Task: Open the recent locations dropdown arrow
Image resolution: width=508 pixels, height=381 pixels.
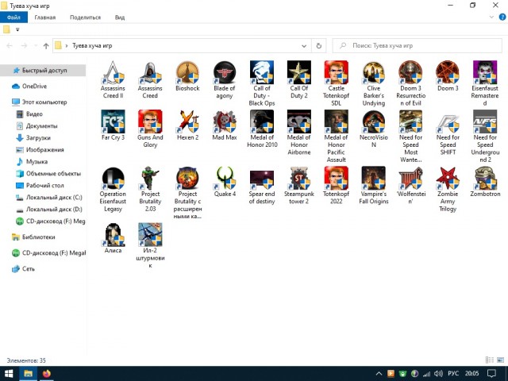Action: click(36, 46)
